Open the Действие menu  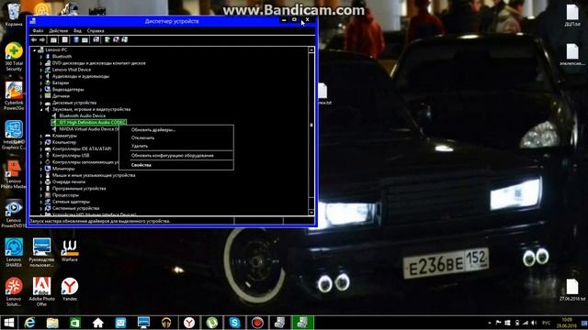coord(59,30)
